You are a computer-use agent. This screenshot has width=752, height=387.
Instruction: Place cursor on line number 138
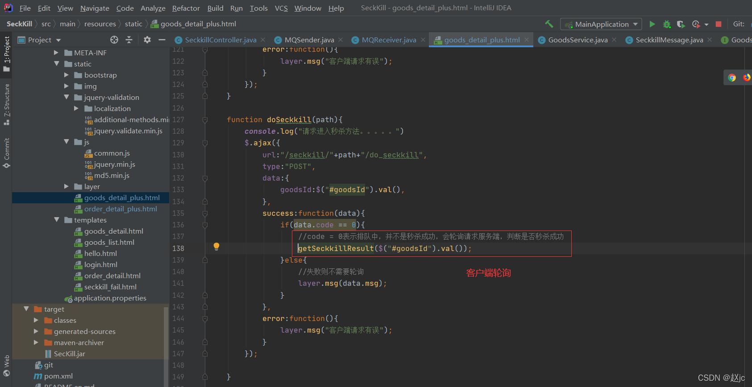178,248
